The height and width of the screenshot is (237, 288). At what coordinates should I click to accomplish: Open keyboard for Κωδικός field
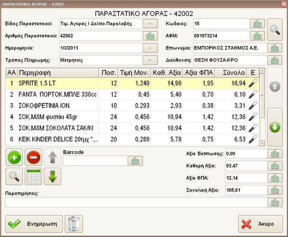click(x=257, y=24)
